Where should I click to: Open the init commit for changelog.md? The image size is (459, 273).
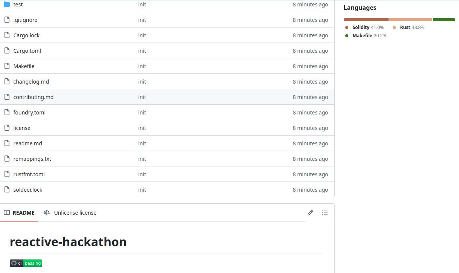142,82
